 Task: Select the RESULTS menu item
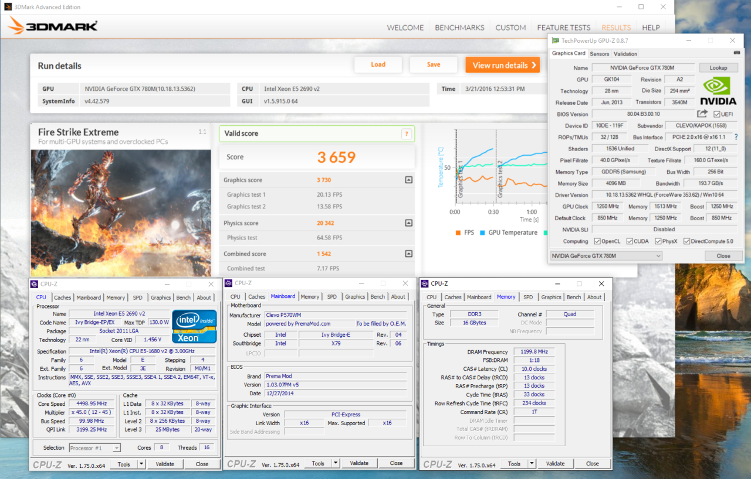[x=616, y=28]
